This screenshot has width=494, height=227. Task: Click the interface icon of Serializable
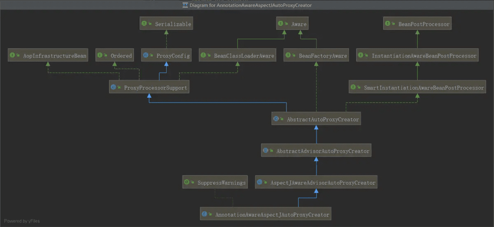(x=144, y=24)
